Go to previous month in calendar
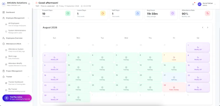This screenshot has width=220, height=106. coord(203,28)
